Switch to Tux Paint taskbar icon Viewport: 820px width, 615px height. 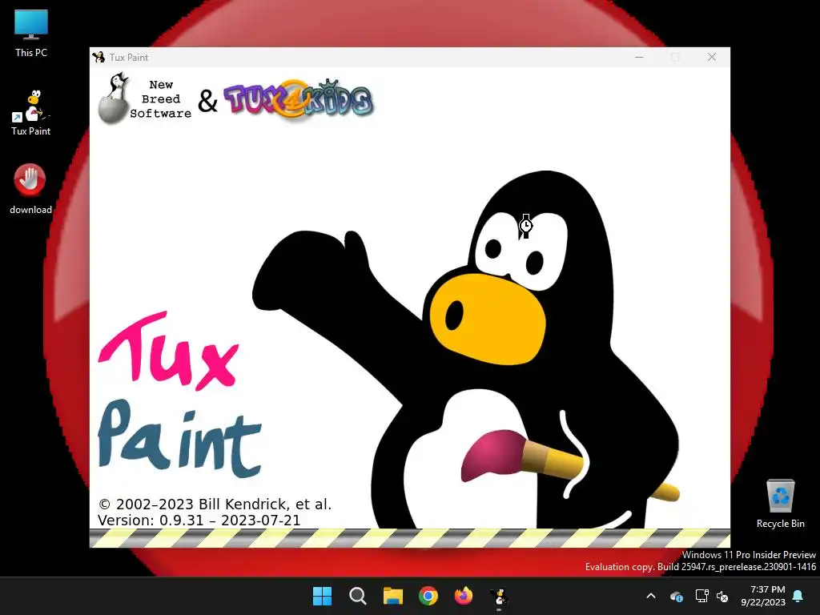pyautogui.click(x=499, y=596)
